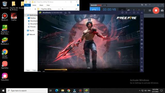Image resolution: width=165 pixels, height=93 pixels.
Task: Select Bandicam desktop shortcut
Action: [x=5, y=17]
